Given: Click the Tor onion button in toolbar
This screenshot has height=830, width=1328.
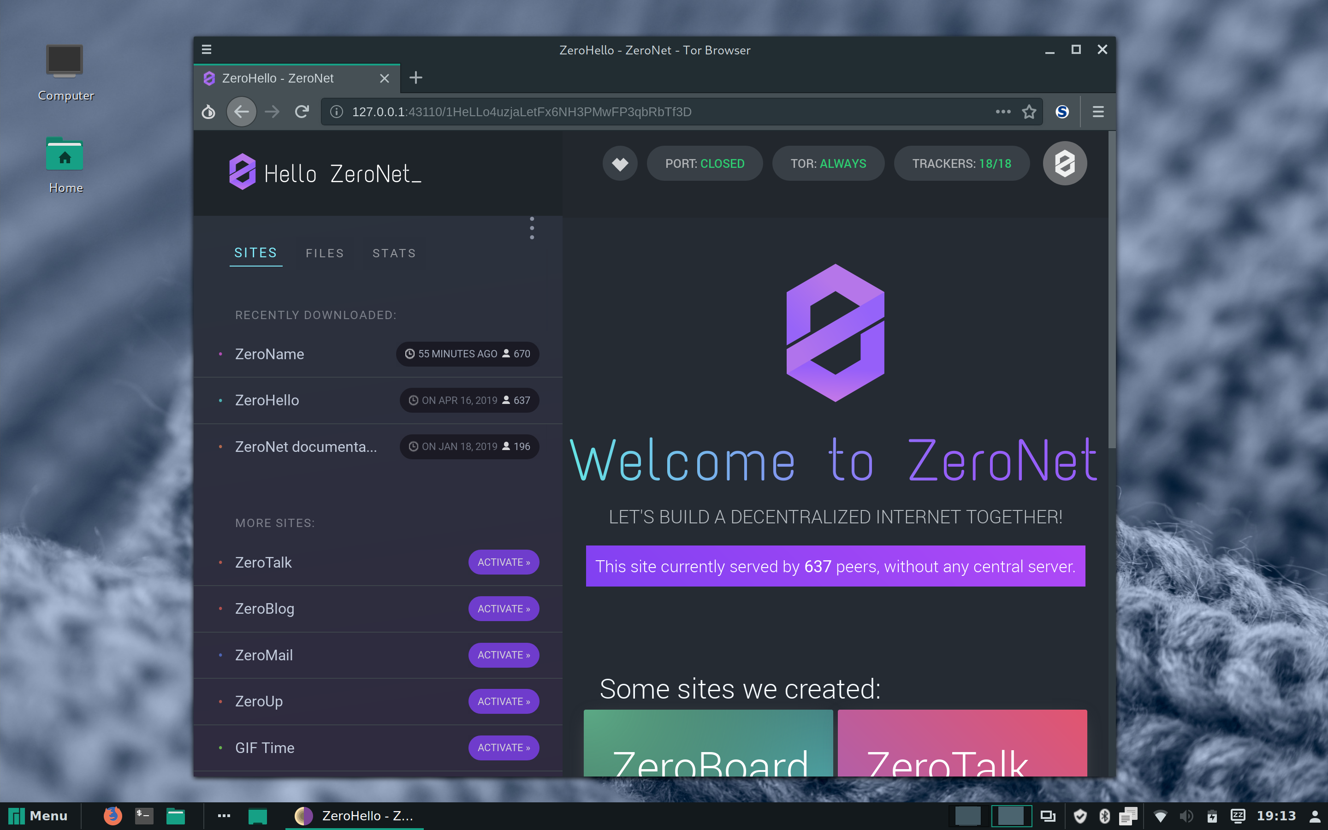Looking at the screenshot, I should tap(208, 112).
